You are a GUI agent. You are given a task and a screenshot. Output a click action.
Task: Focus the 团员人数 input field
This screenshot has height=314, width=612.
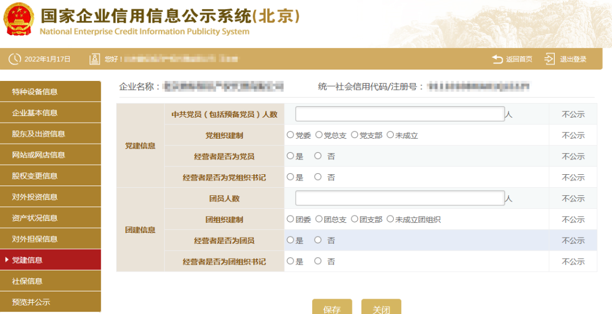click(x=399, y=198)
